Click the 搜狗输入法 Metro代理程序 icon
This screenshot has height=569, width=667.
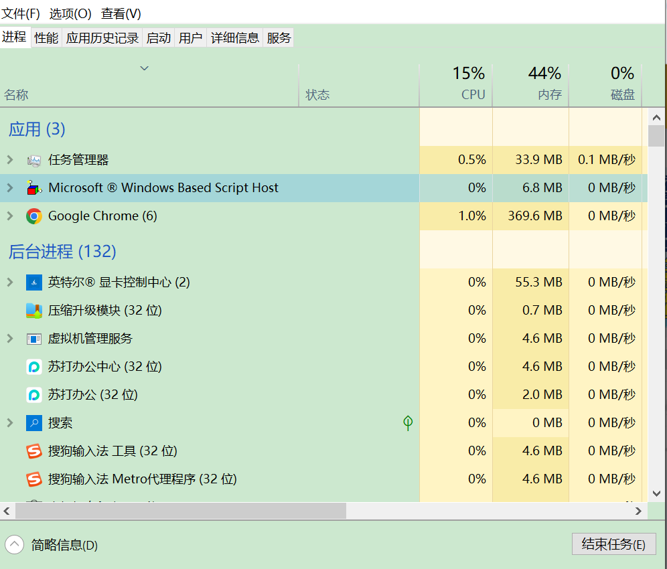click(x=34, y=479)
